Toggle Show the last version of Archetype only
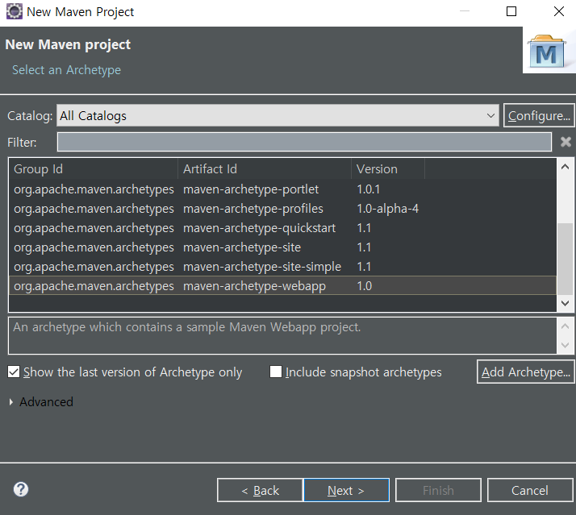The width and height of the screenshot is (576, 515). tap(14, 372)
